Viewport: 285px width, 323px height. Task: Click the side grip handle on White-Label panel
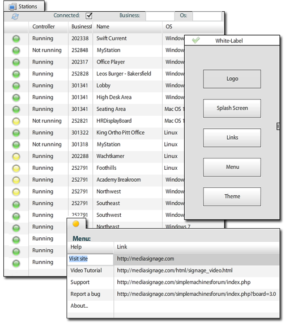pos(278,126)
